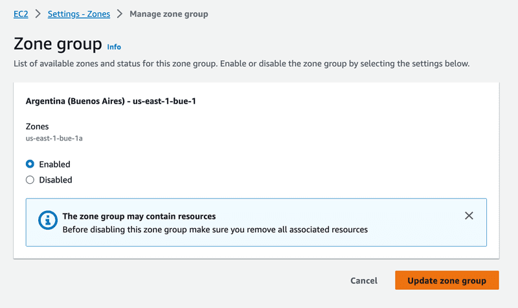Go to Settings - Zones breadcrumb
Image resolution: width=518 pixels, height=308 pixels.
(79, 14)
